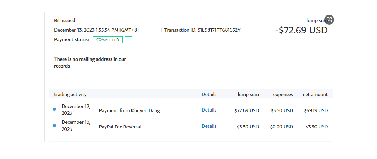
Task: Click the empty box beside COMPLETED badge
Action: pos(129,40)
